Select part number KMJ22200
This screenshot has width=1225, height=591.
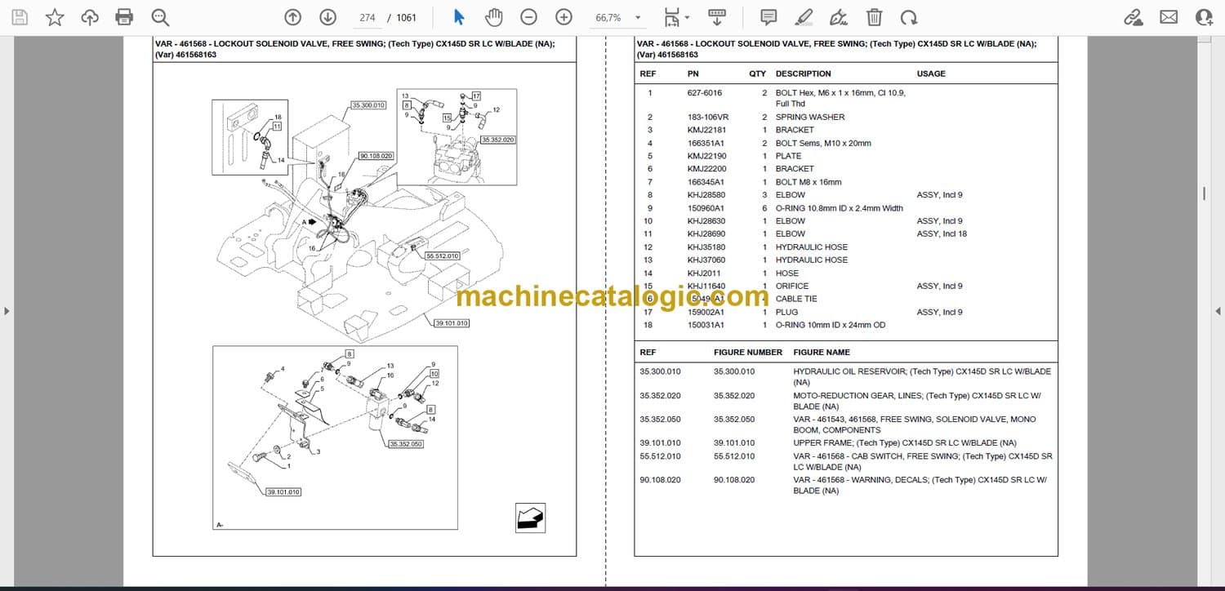tap(706, 169)
